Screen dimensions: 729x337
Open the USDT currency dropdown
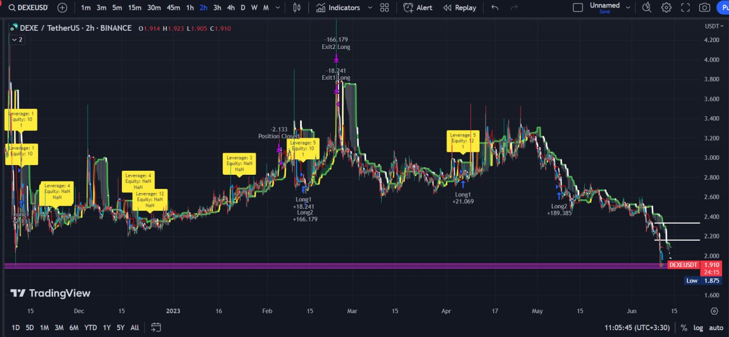coord(713,26)
